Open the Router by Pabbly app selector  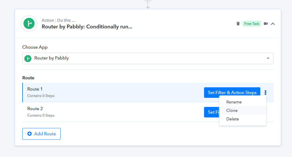pos(148,58)
